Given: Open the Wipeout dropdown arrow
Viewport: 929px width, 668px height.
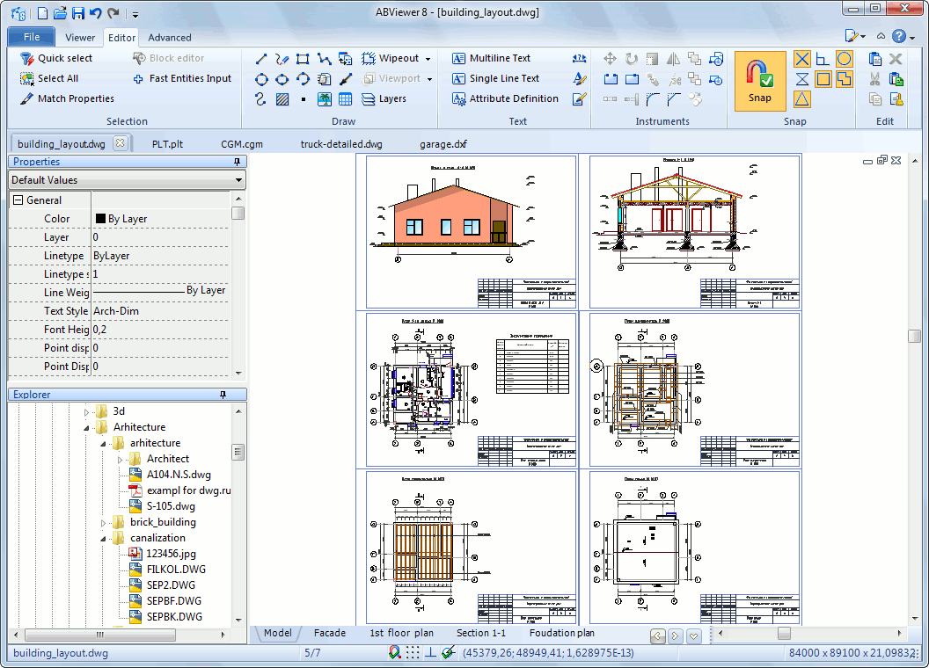Looking at the screenshot, I should tap(426, 58).
